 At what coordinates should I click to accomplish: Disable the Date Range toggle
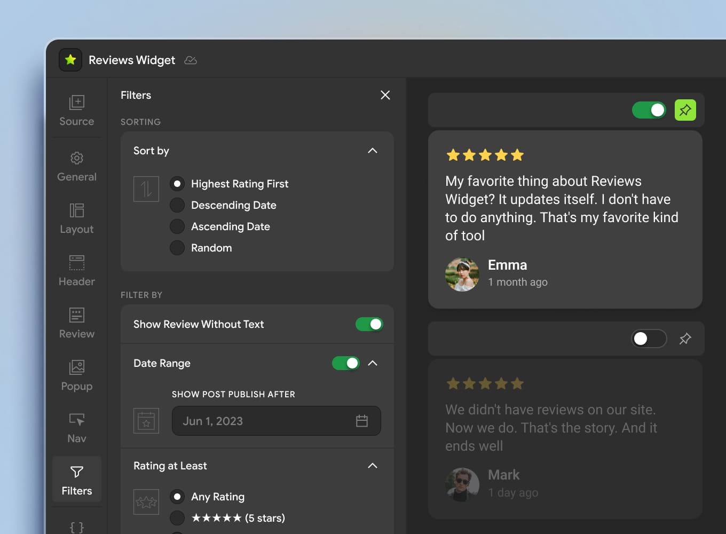[346, 363]
